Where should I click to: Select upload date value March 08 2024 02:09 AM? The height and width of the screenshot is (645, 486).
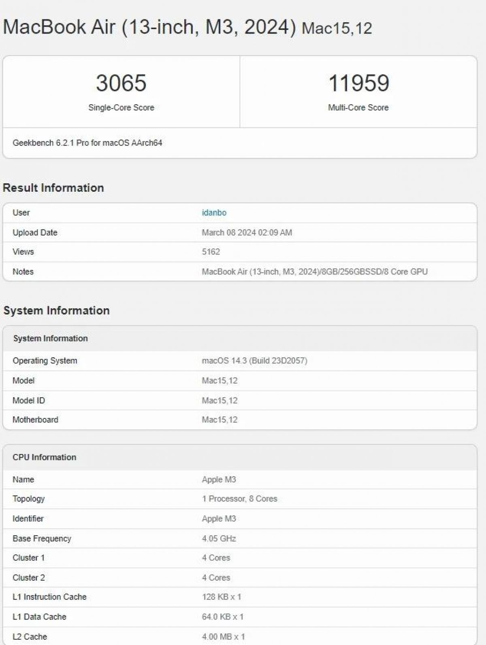247,233
